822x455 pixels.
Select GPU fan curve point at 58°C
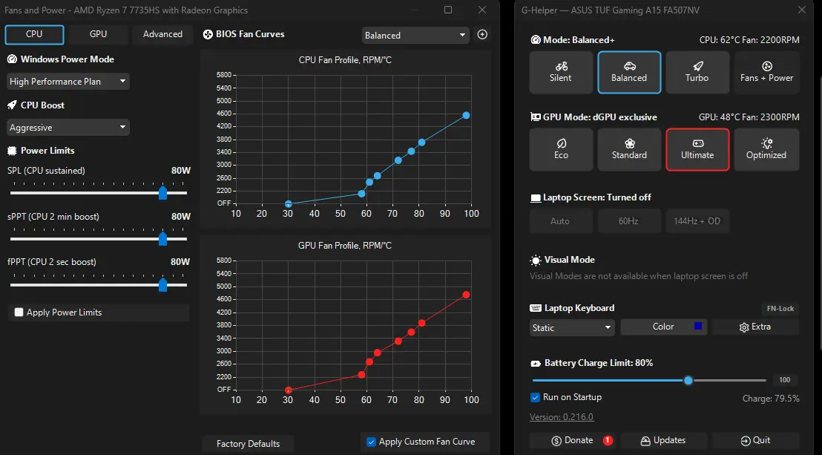[361, 375]
